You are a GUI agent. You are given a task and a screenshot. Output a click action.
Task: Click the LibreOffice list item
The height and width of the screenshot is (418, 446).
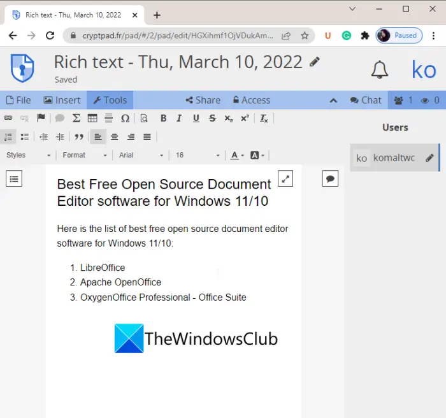pos(103,268)
